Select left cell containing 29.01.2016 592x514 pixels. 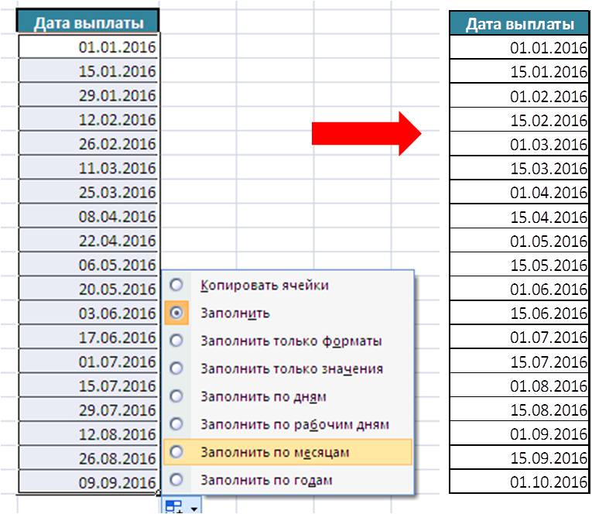88,94
